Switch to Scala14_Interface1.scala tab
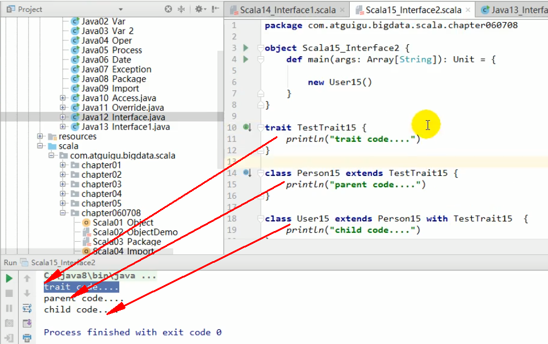Viewport: 548px width, 344px height. tap(288, 10)
